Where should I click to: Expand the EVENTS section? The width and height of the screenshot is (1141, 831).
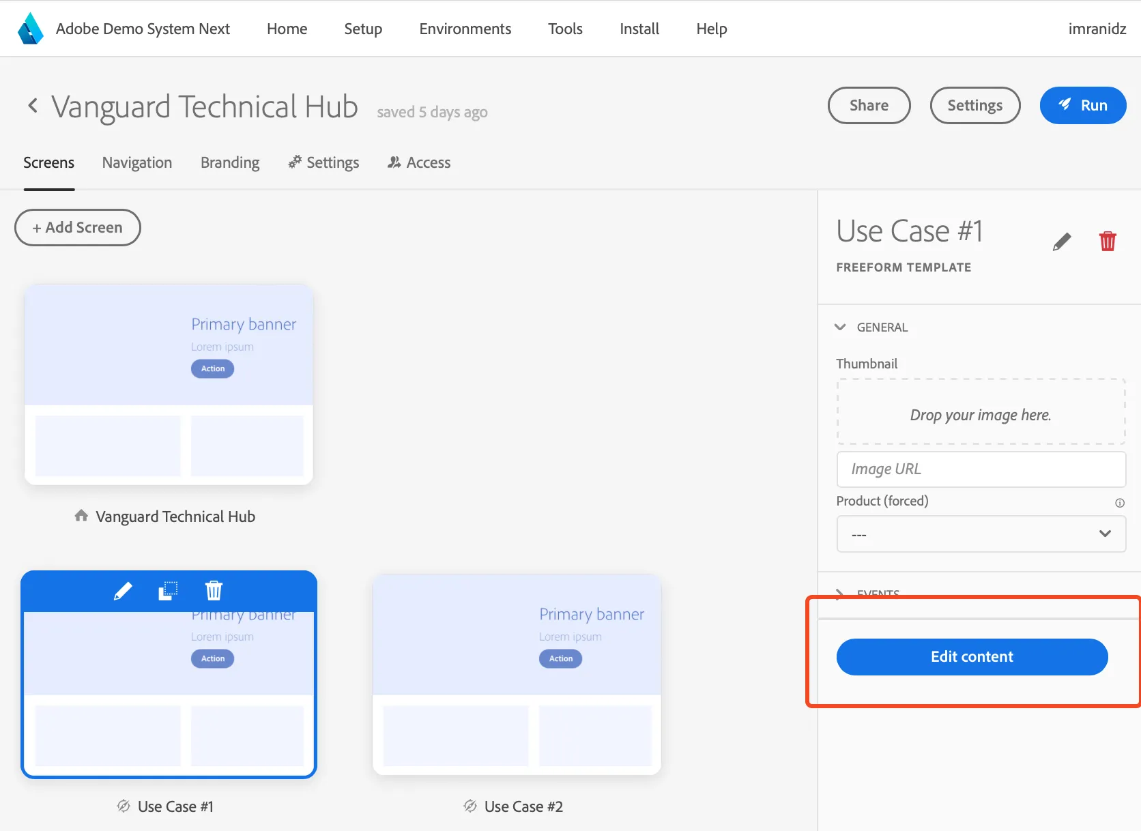[840, 594]
